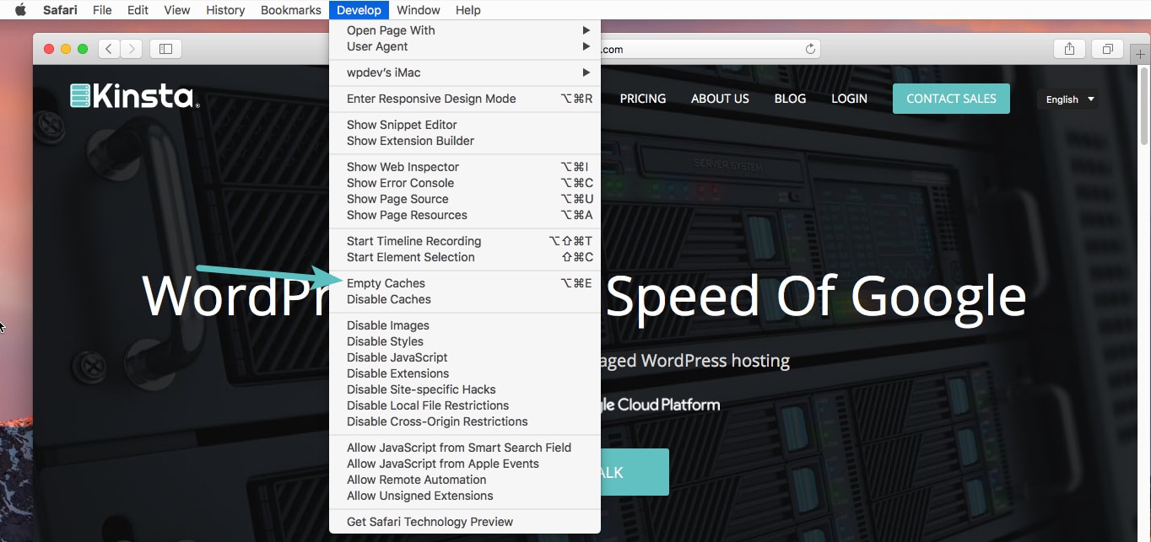Screen dimensions: 1151x542
Task: Open the Apple menu logo
Action: pyautogui.click(x=21, y=10)
